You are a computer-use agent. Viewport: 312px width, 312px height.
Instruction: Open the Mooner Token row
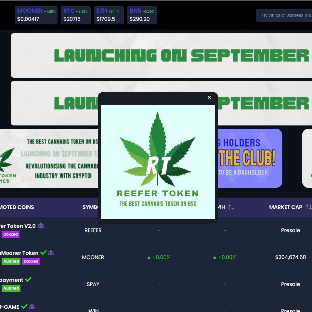click(156, 257)
